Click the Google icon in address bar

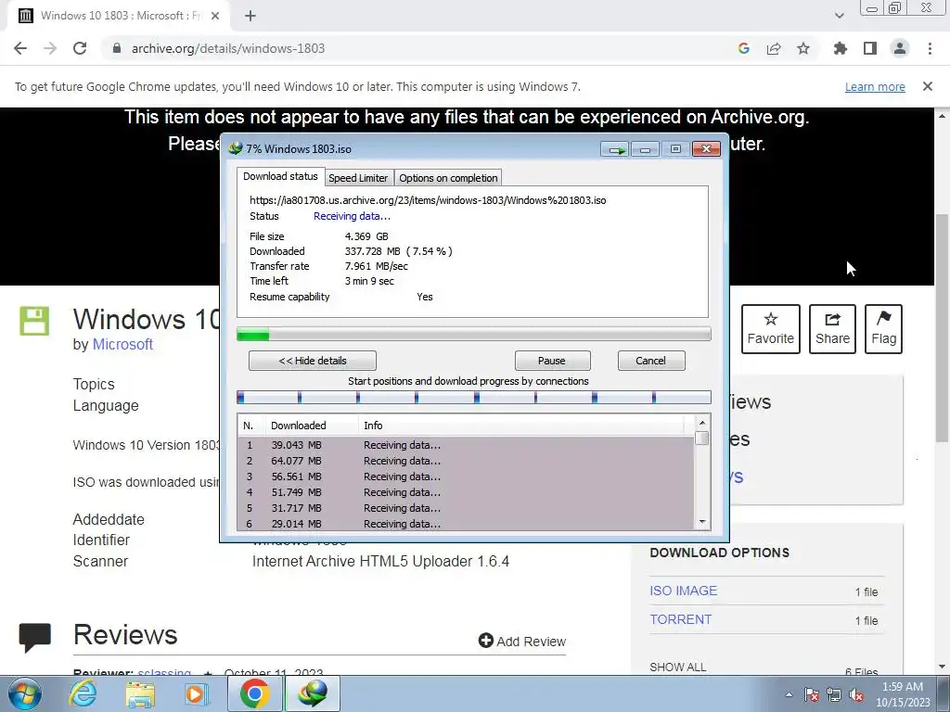click(x=743, y=48)
